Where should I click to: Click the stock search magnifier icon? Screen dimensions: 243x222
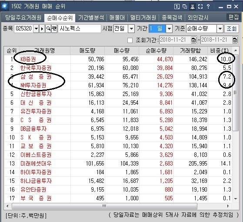48,29
